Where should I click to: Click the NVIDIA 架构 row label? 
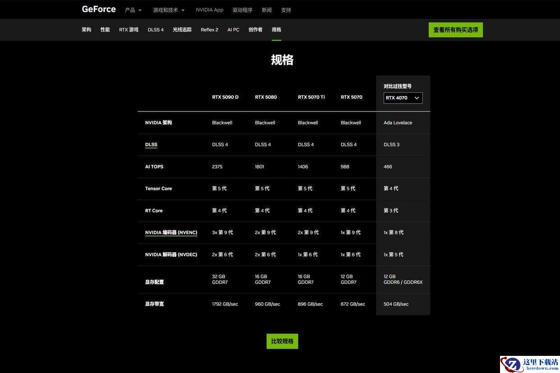(158, 123)
